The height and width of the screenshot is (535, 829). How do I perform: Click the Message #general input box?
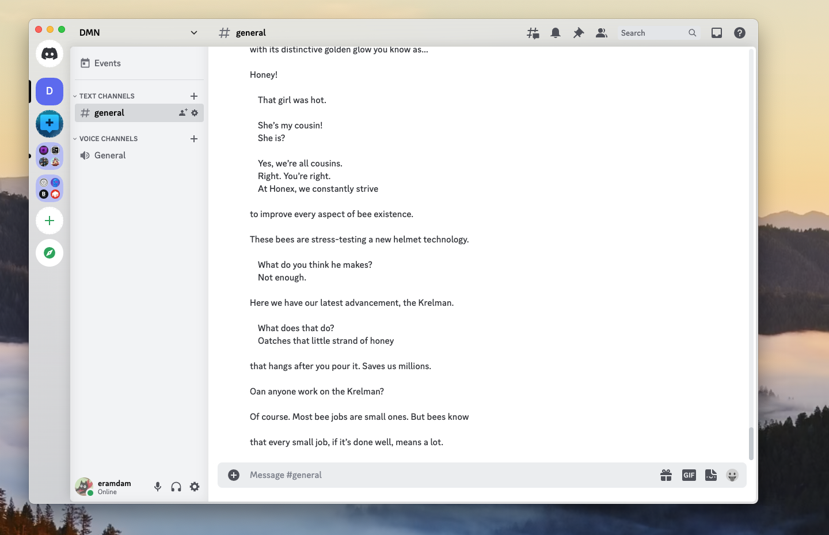tap(449, 475)
